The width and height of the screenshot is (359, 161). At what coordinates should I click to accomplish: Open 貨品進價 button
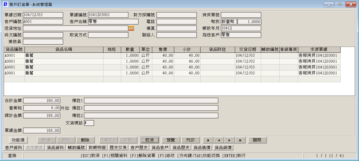tap(202, 148)
